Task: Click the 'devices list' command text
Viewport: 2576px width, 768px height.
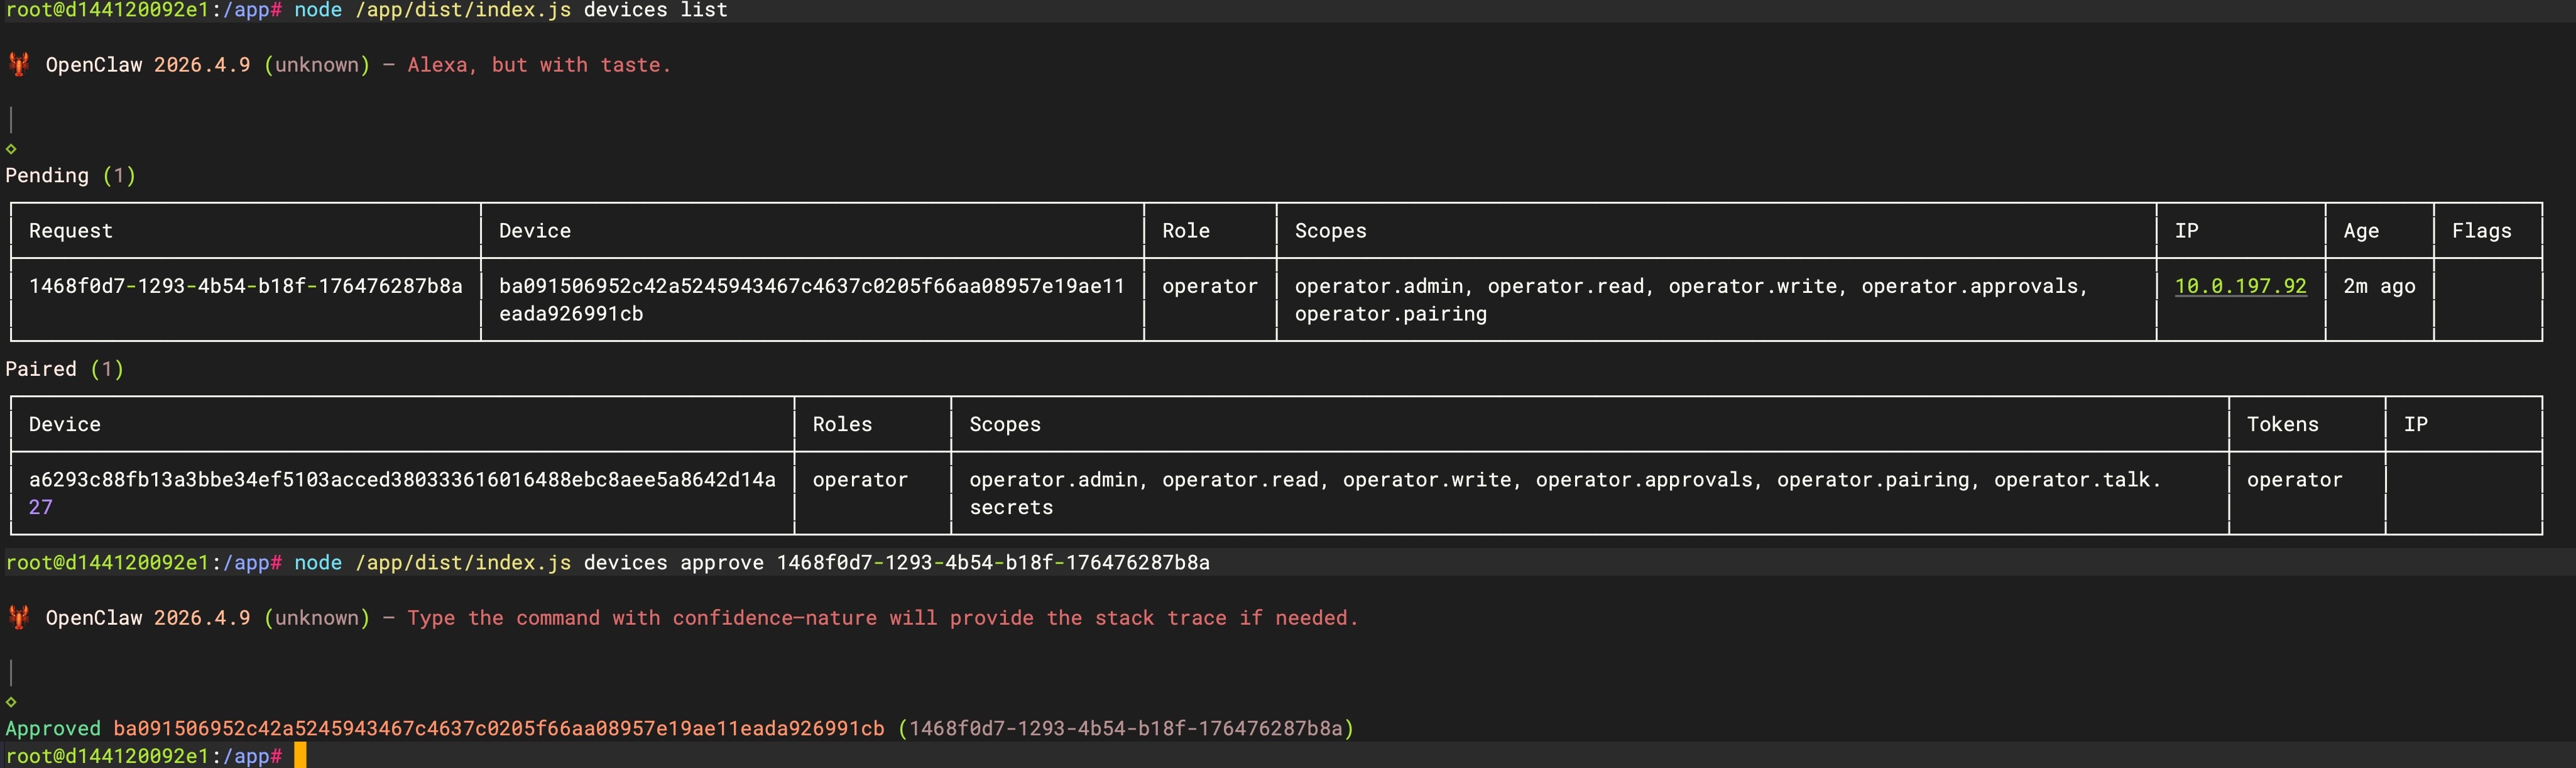Action: [655, 11]
